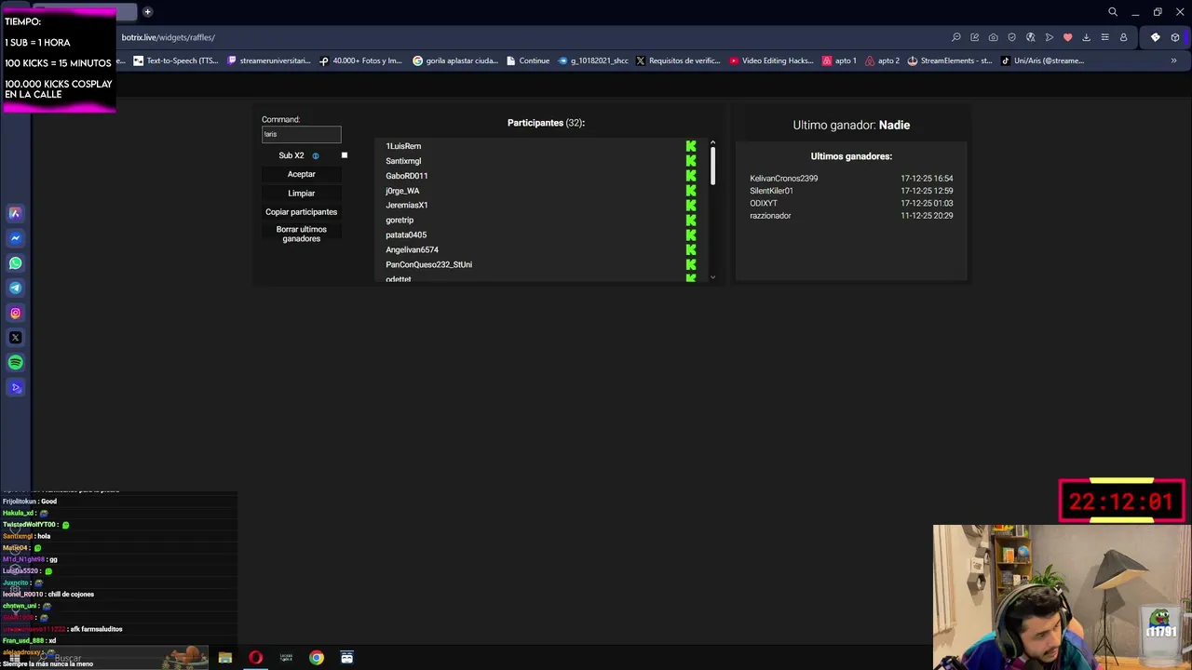This screenshot has width=1192, height=670.
Task: Select participant JeremiasX1
Action: (407, 205)
